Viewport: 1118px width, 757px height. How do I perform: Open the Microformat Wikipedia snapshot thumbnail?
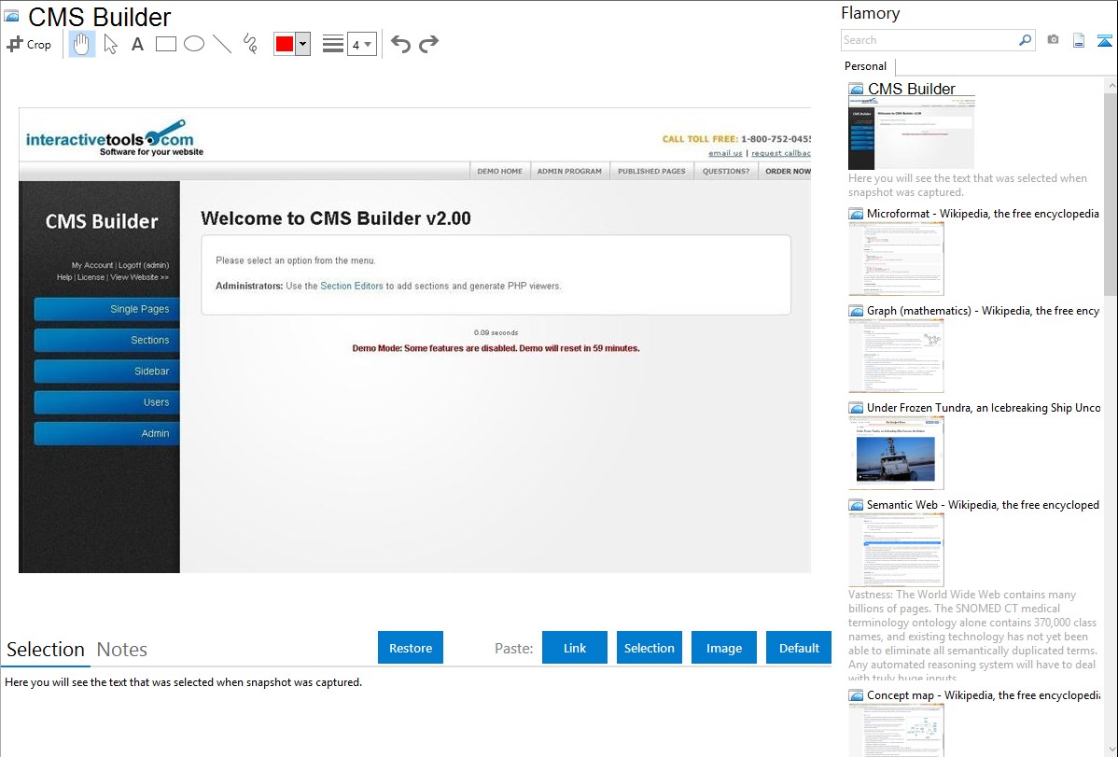(x=896, y=259)
